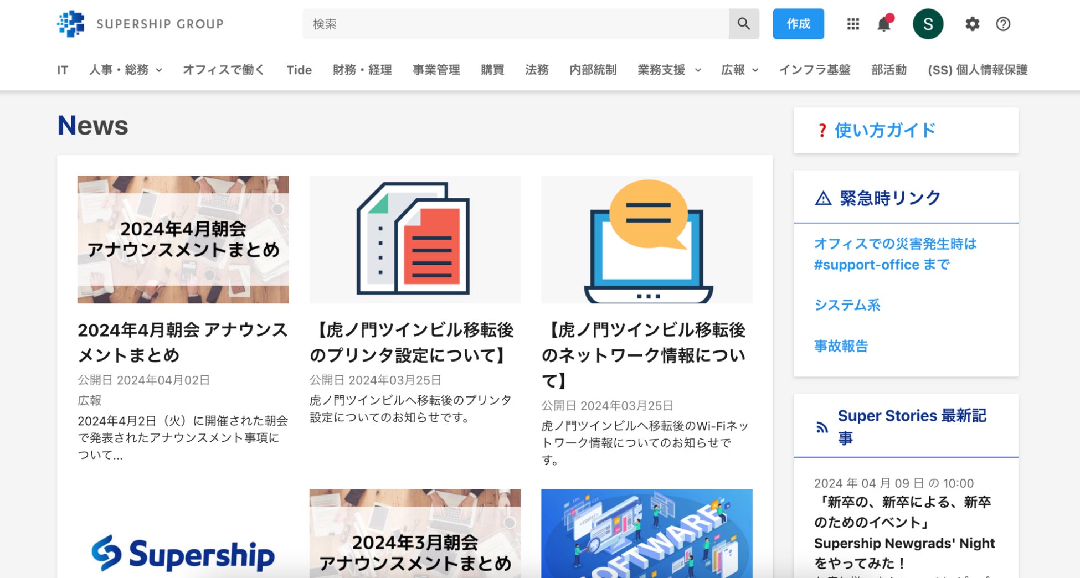Click the News page heading
This screenshot has width=1080, height=578.
click(x=93, y=126)
